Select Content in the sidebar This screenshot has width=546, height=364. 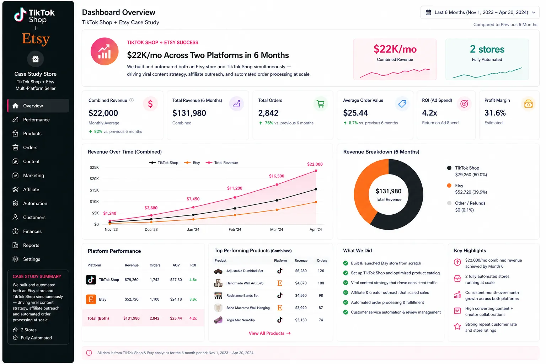click(38, 161)
